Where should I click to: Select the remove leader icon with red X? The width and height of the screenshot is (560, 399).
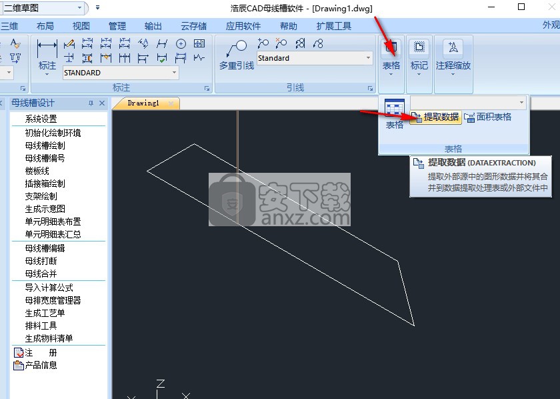point(281,43)
